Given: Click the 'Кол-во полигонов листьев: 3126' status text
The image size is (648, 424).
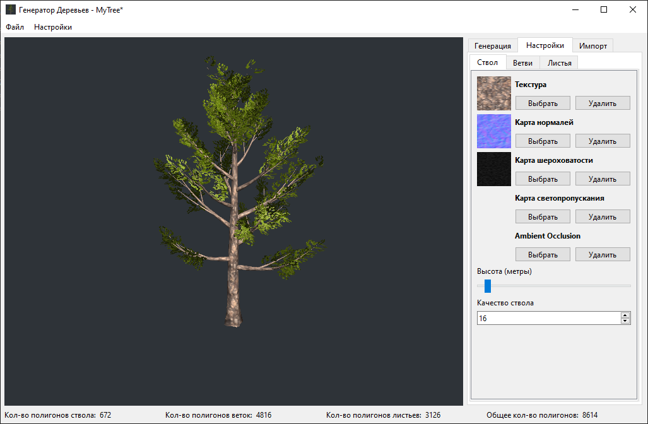Looking at the screenshot, I should click(x=383, y=415).
